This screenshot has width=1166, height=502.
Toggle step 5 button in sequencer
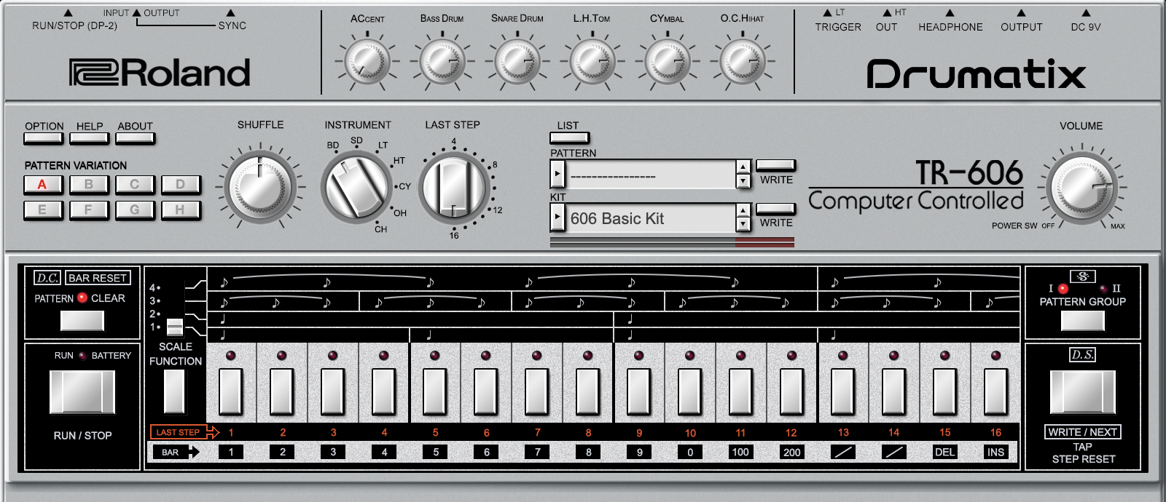[x=435, y=391]
